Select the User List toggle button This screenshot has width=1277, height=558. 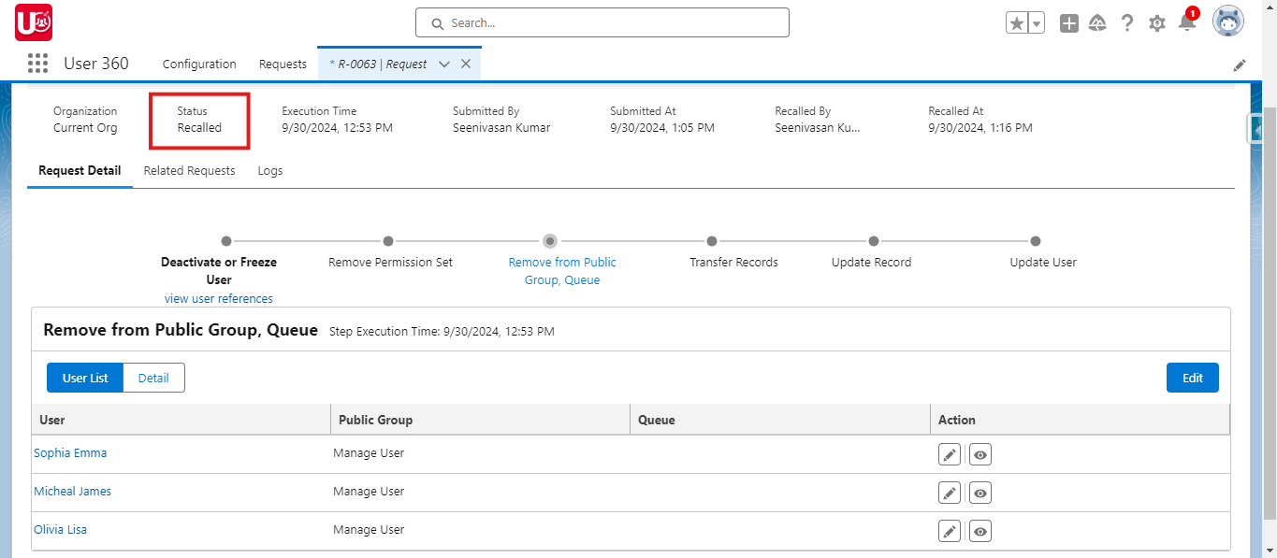tap(85, 378)
